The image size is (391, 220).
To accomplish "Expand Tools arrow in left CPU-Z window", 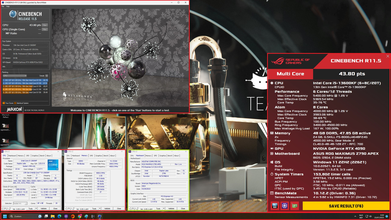I will [36, 209].
